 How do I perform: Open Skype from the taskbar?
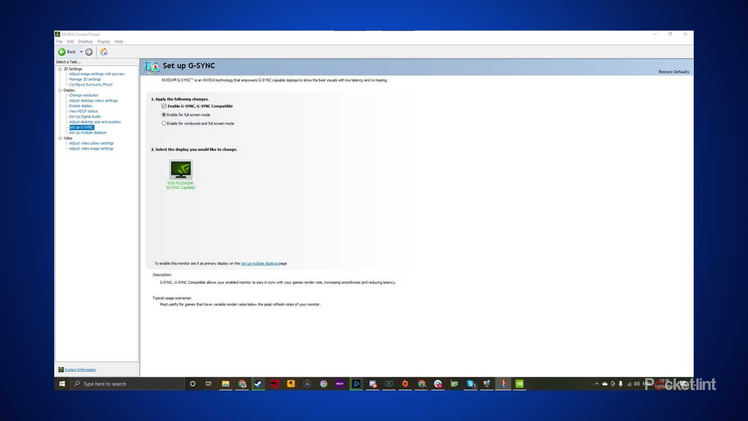click(x=470, y=384)
